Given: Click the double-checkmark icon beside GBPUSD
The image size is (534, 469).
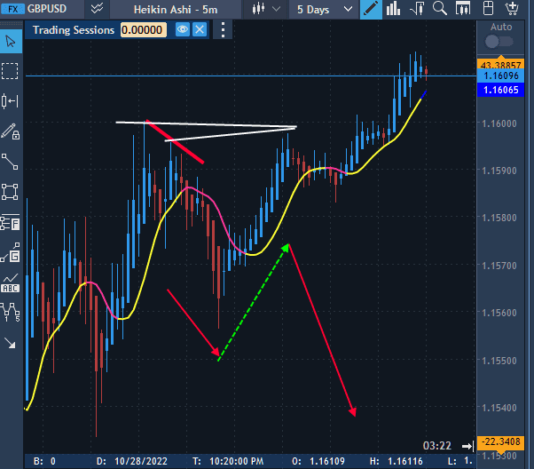Looking at the screenshot, I should tap(97, 9).
